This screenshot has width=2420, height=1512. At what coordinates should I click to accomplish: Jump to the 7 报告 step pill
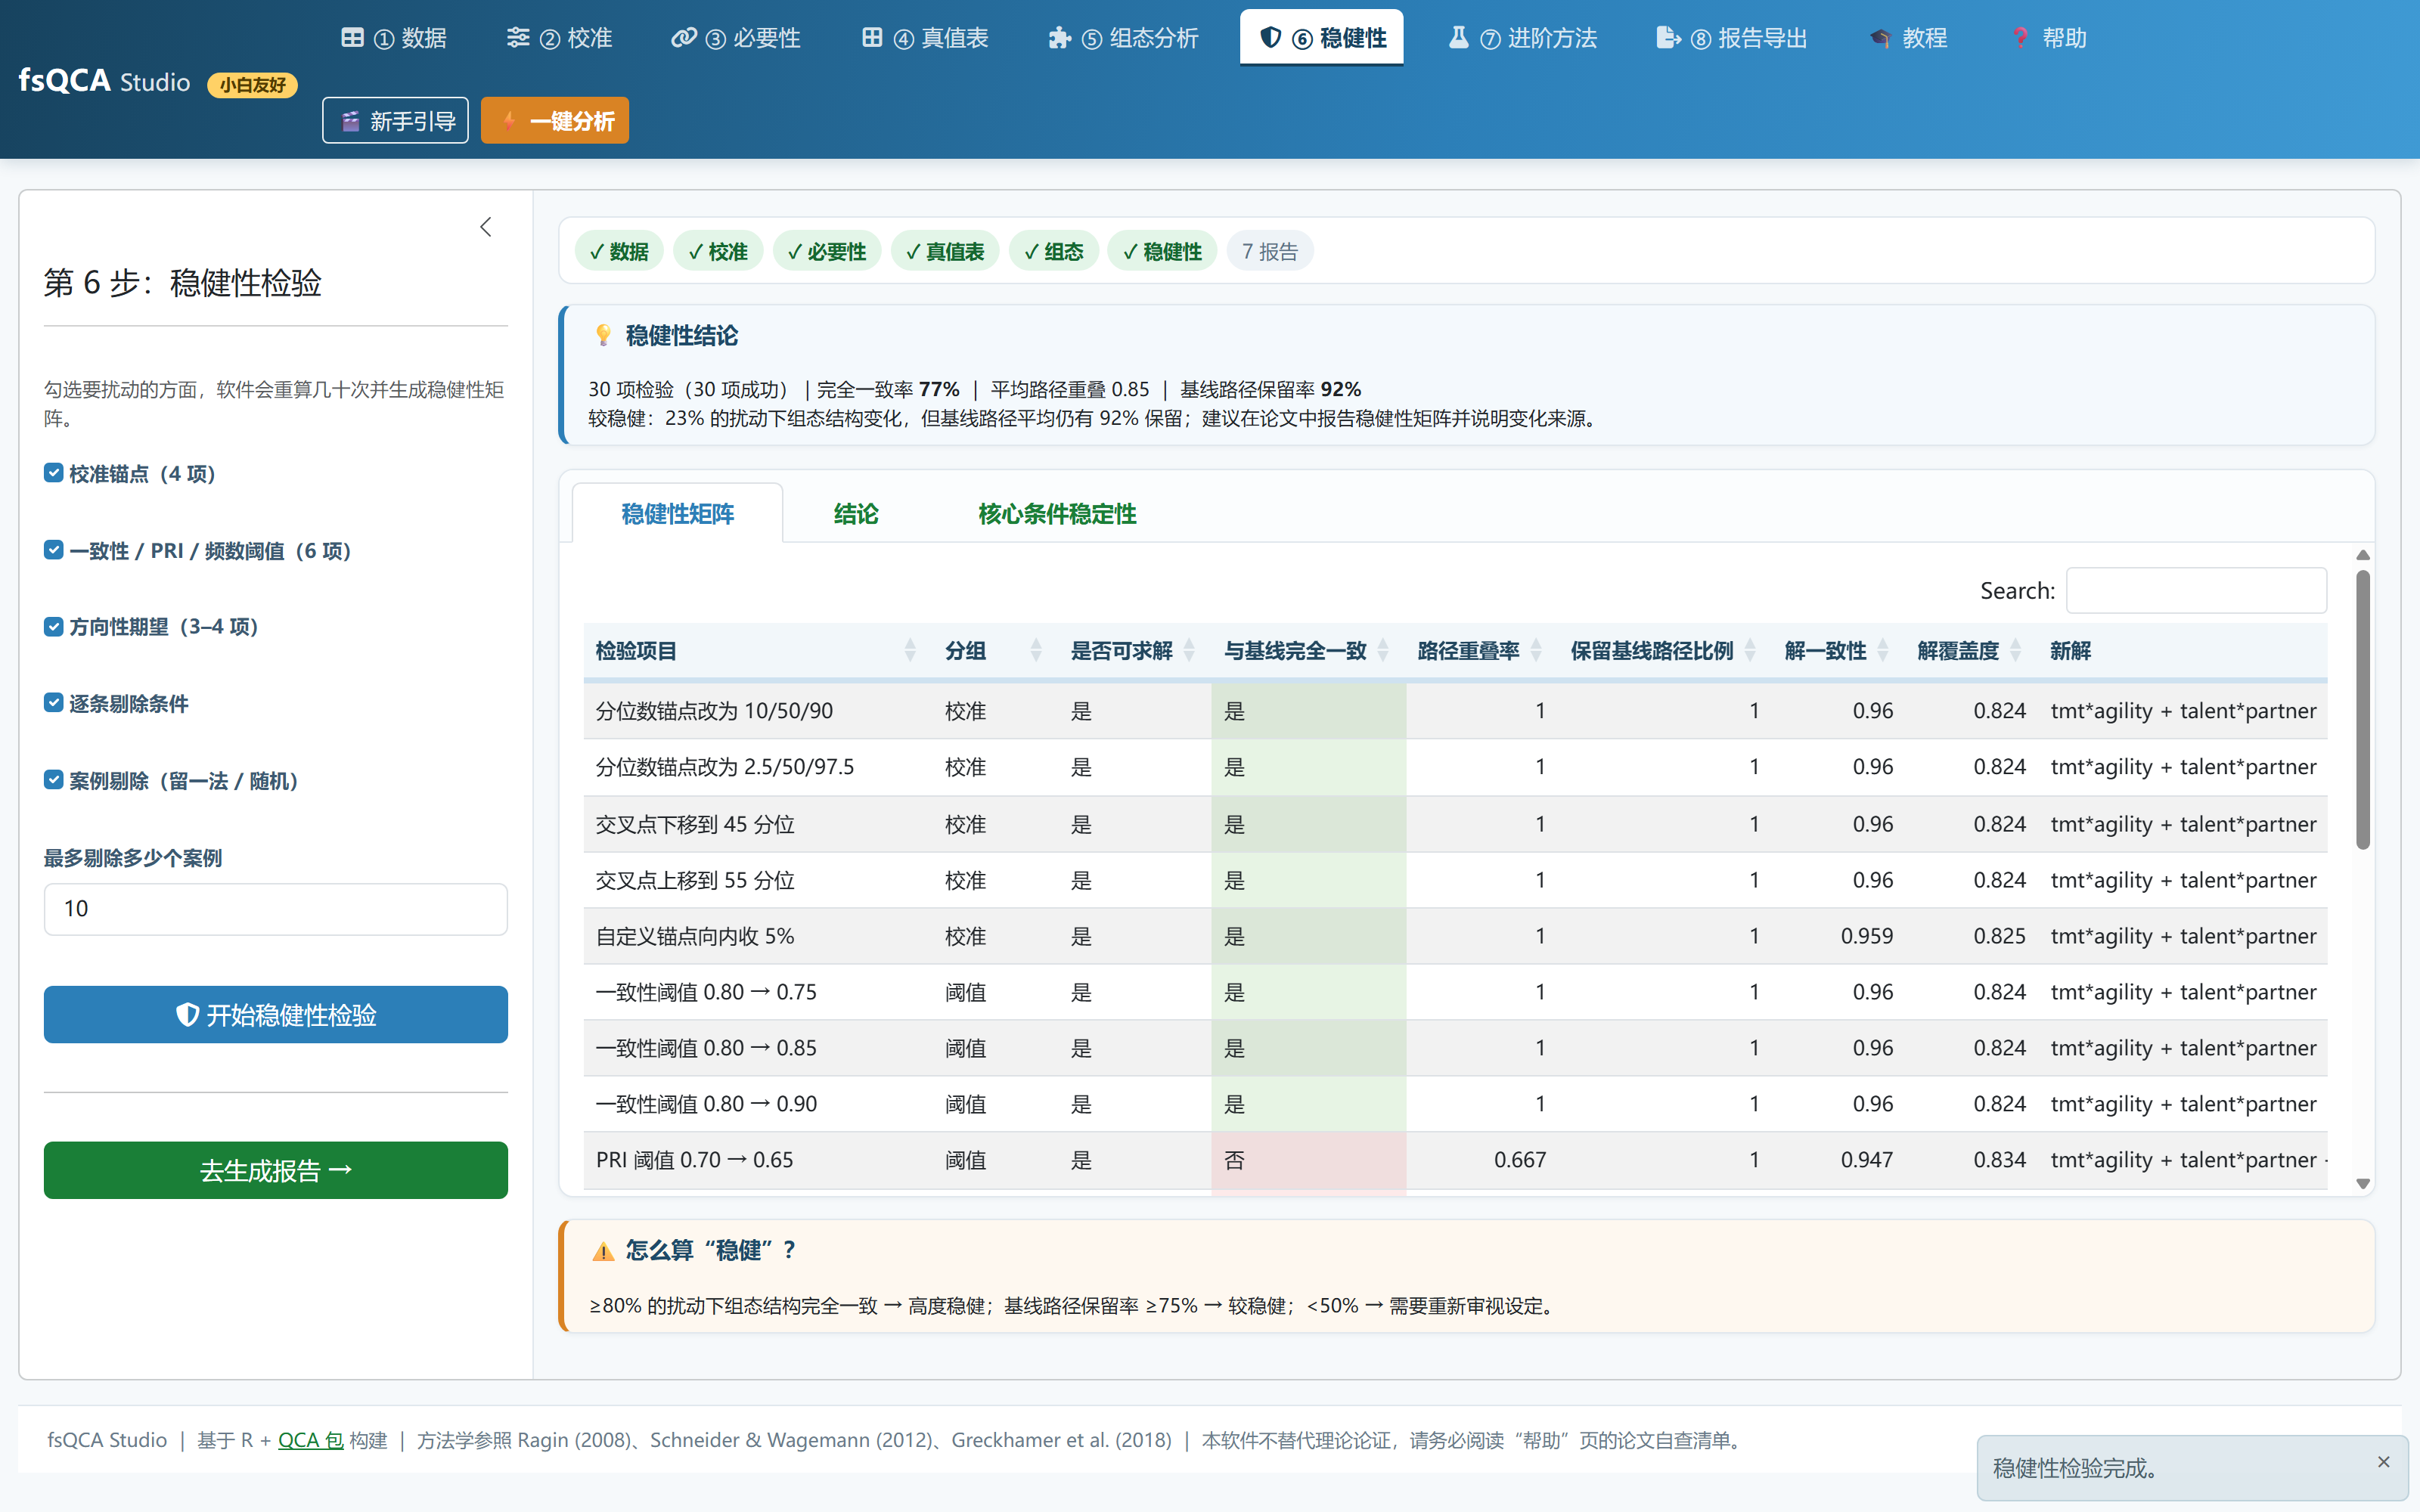[1270, 251]
